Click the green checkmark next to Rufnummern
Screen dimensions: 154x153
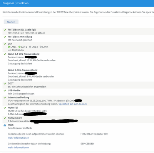click(x=5, y=118)
